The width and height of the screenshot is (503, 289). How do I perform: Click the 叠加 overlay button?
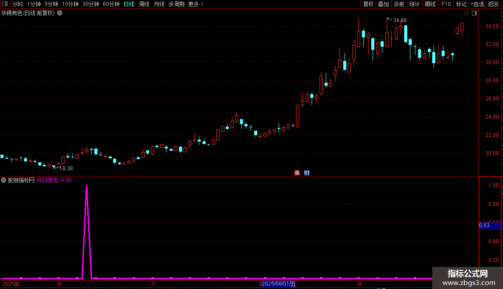point(383,4)
